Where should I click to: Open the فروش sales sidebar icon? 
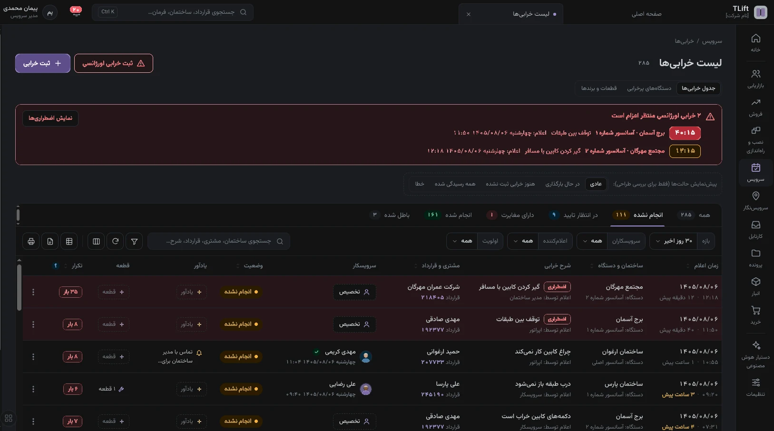tap(755, 107)
